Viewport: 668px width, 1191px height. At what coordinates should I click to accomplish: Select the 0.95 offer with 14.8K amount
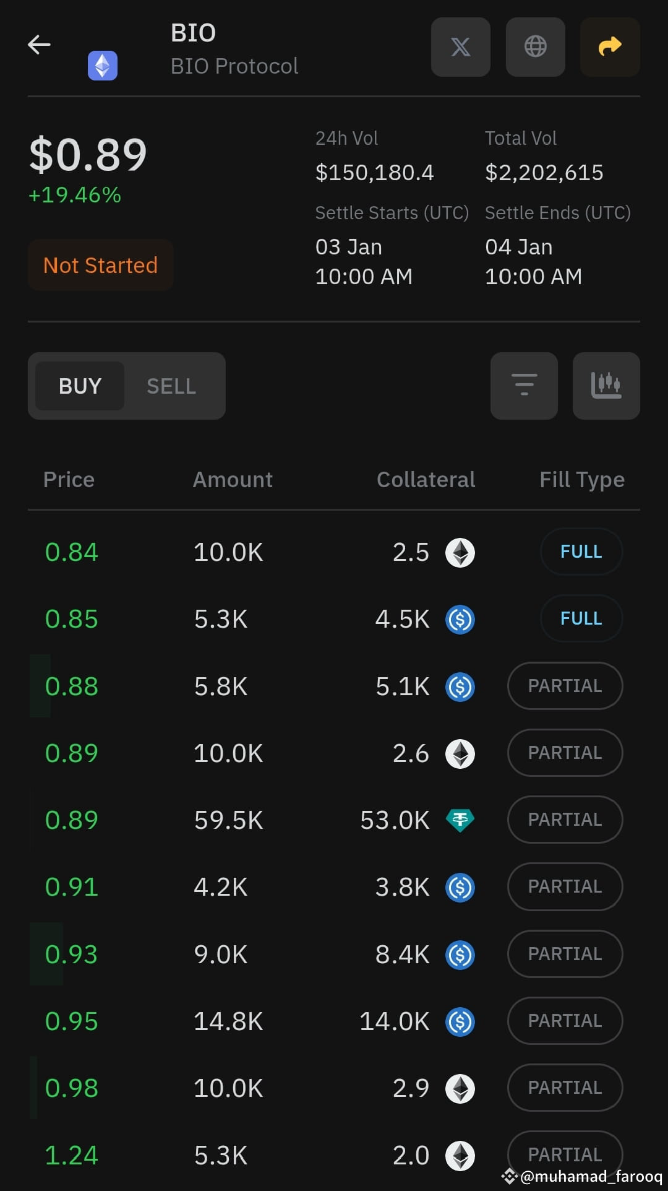point(334,1021)
